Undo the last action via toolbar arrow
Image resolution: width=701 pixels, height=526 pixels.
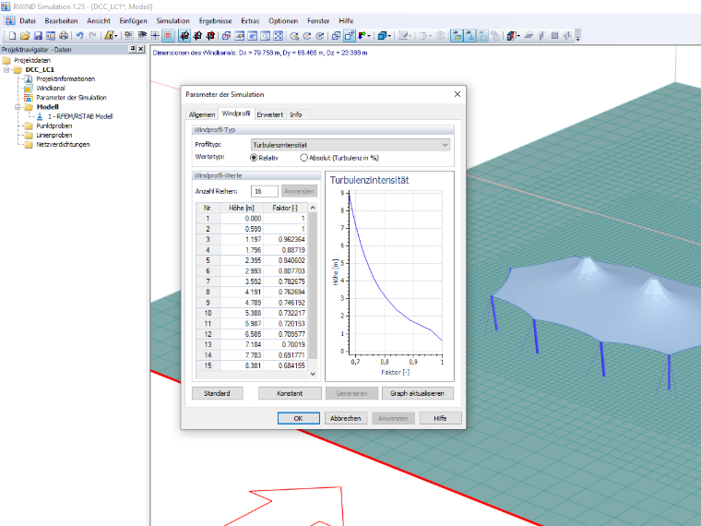79,36
